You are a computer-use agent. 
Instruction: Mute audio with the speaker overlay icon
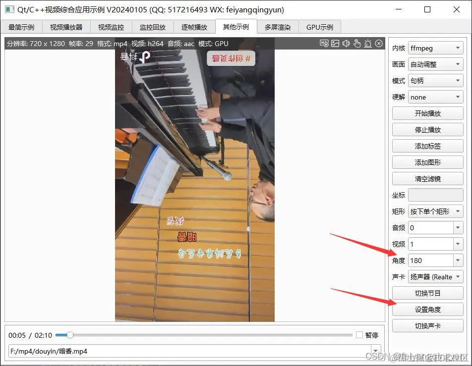click(x=347, y=44)
